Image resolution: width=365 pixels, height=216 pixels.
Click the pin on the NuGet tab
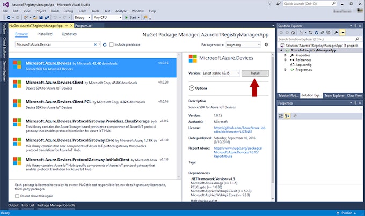[67, 26]
